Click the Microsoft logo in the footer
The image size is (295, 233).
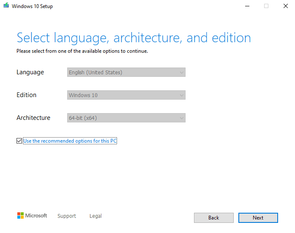click(32, 216)
